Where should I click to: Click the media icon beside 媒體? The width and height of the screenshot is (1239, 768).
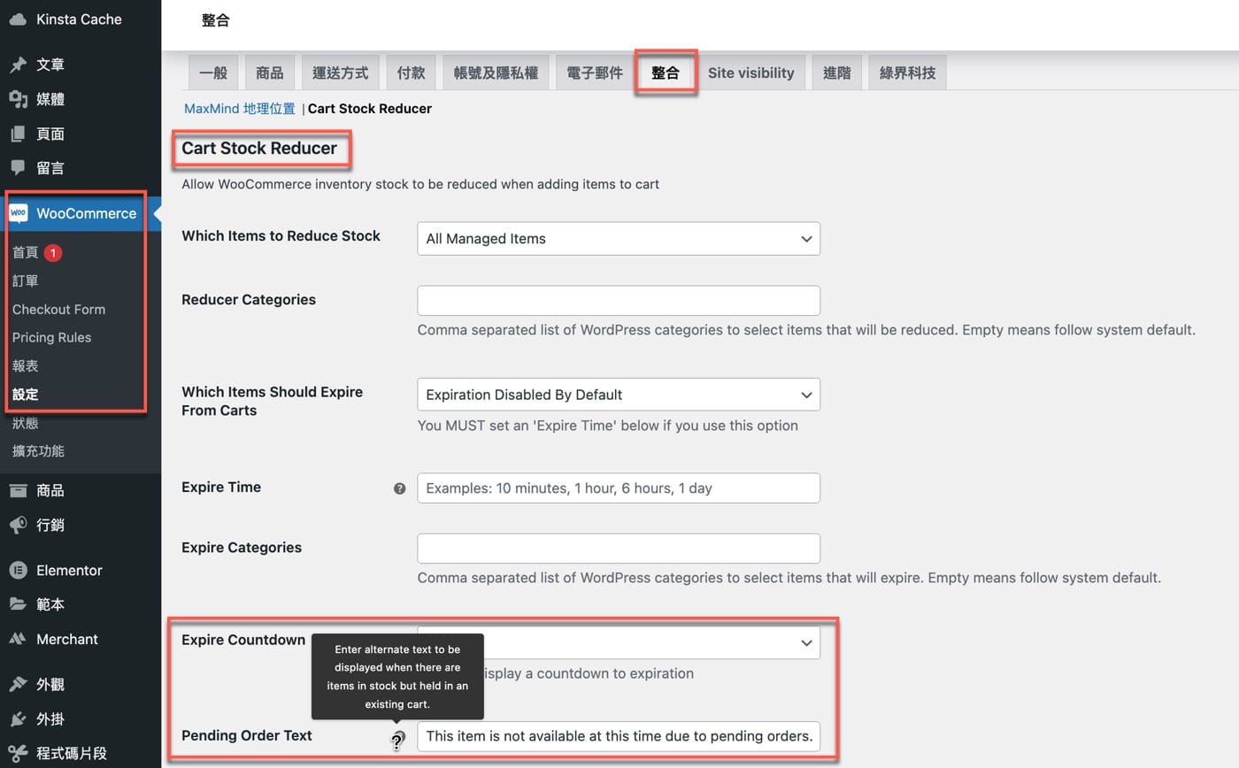(x=18, y=99)
